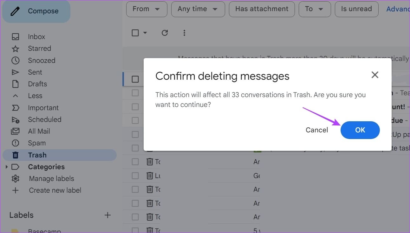Click the All Mail envelope icon
The height and width of the screenshot is (233, 410).
coord(15,131)
